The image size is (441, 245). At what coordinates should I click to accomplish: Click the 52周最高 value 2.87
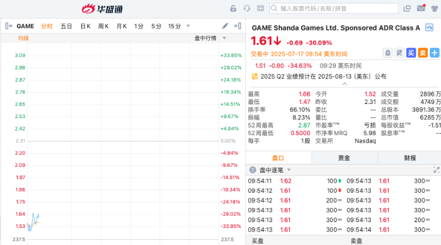click(x=304, y=125)
